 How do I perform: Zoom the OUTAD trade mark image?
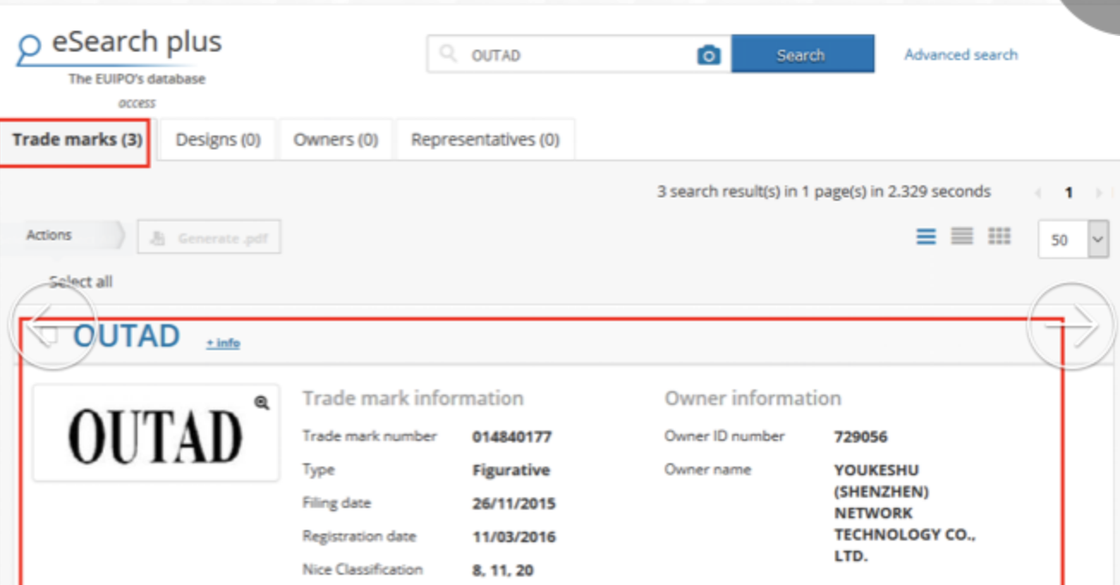pos(261,402)
